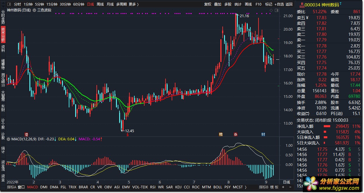Screen dimensions: 364x193
Task: Open 资金流 in the left sidebar
Action: 3,166
